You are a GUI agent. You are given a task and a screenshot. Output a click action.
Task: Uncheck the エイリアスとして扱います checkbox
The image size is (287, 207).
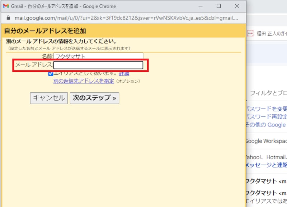(51, 74)
